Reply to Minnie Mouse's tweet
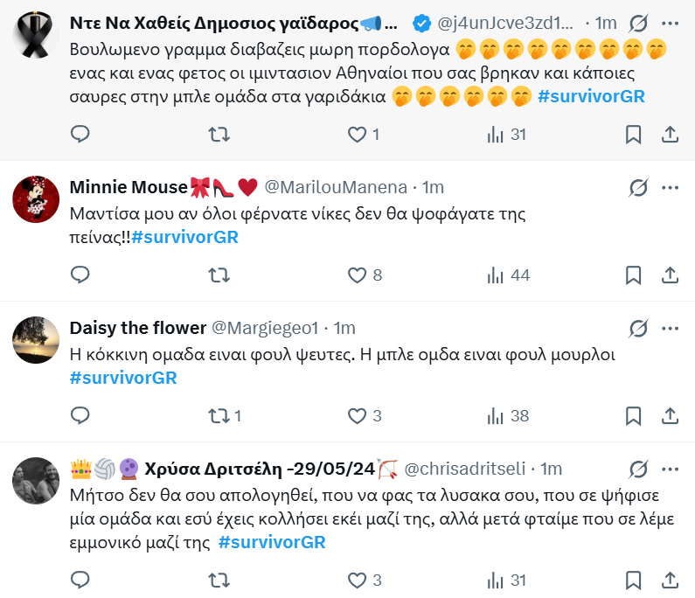This screenshot has width=695, height=598. tap(80, 275)
